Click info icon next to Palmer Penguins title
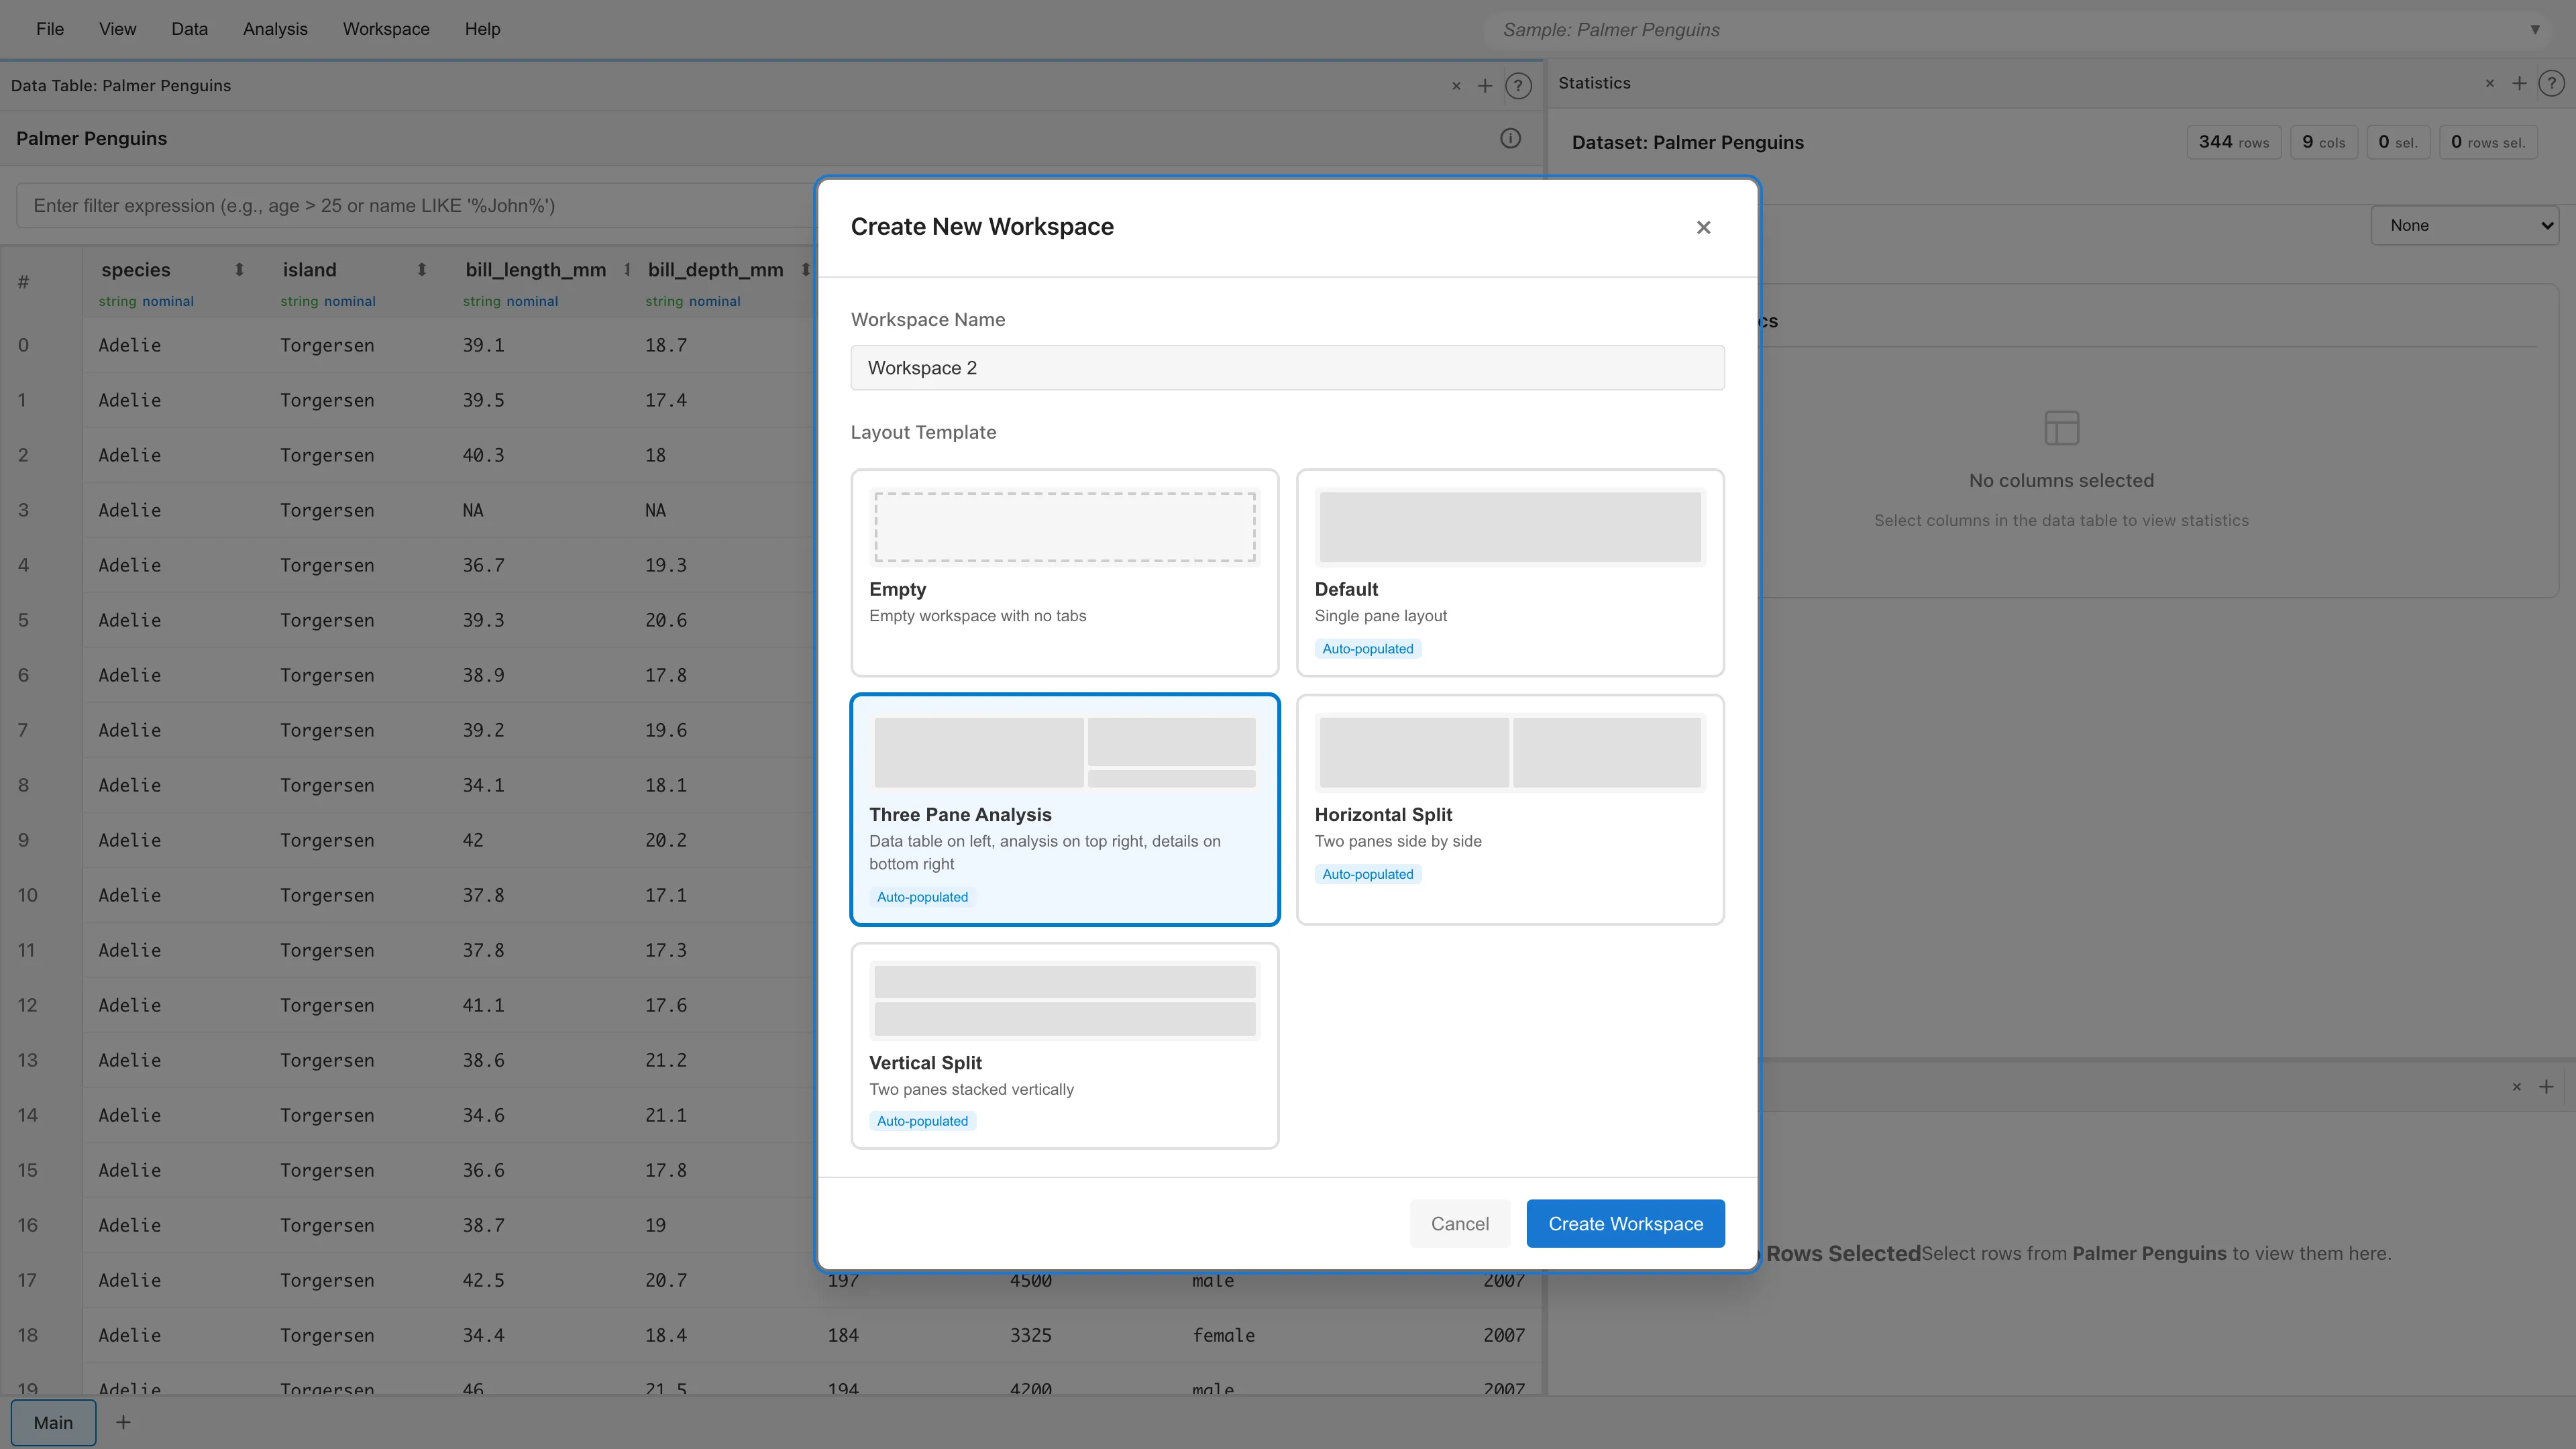Viewport: 2576px width, 1449px height. [1510, 139]
